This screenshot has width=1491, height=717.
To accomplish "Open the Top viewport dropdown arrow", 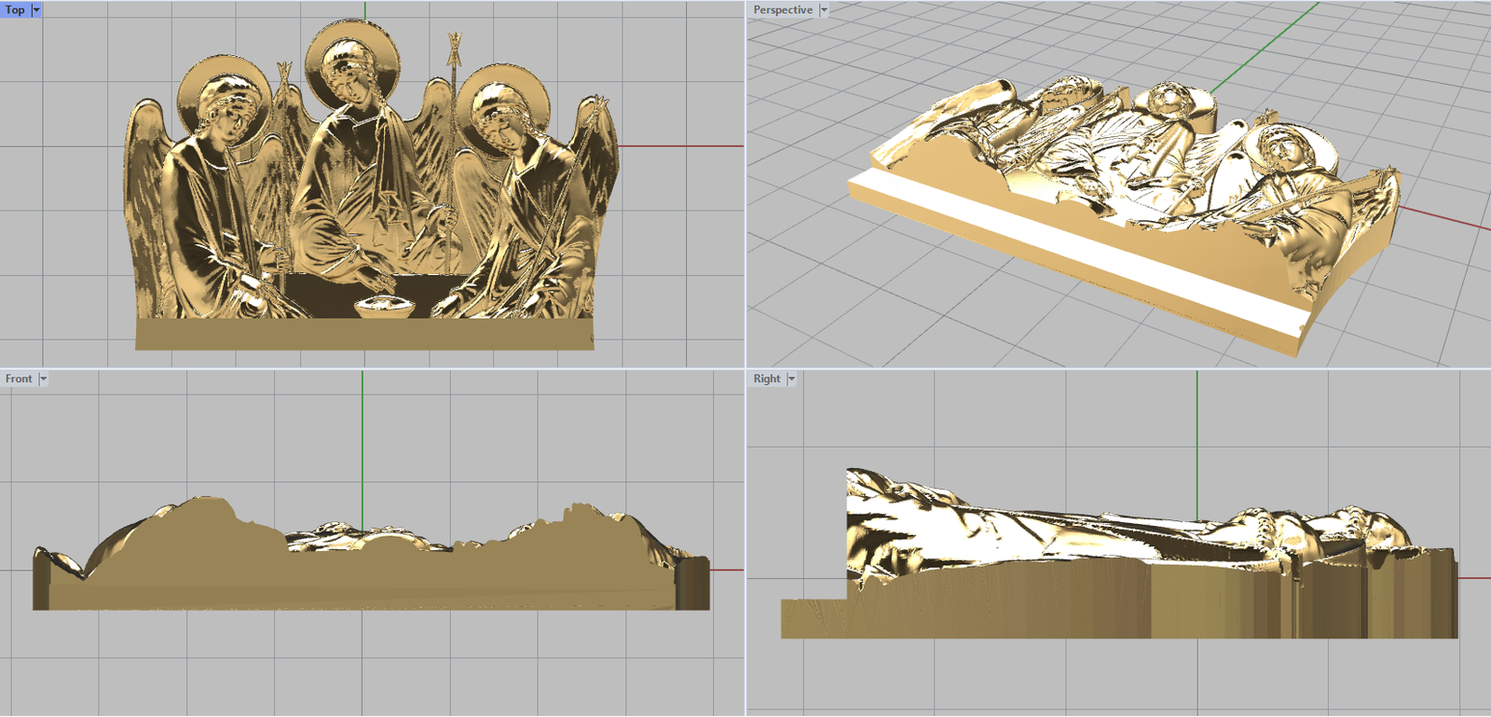I will coord(36,9).
